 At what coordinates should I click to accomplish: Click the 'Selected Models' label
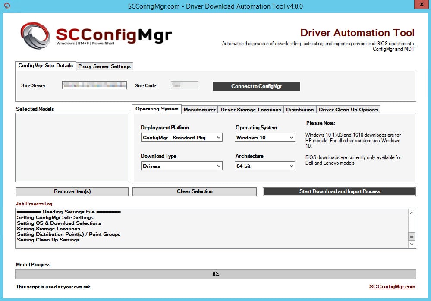pyautogui.click(x=35, y=109)
